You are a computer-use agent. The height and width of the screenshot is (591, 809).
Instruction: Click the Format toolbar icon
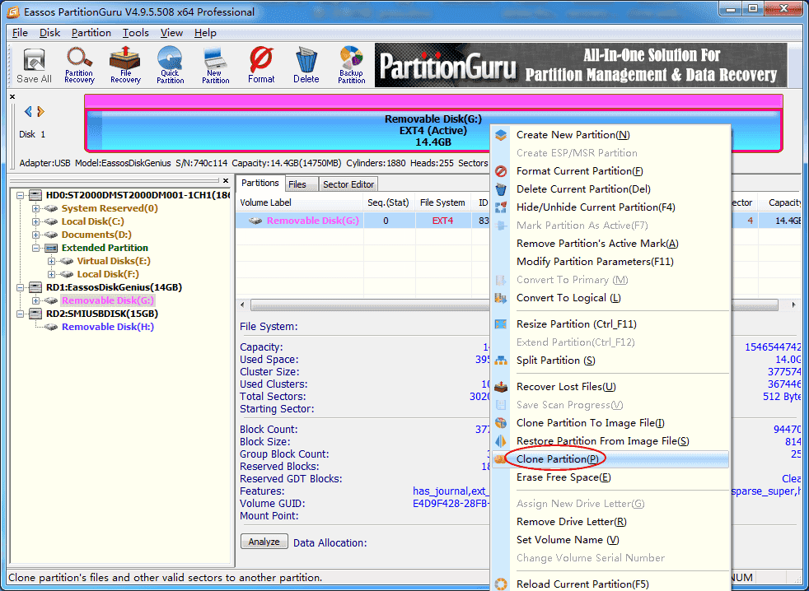tap(261, 65)
